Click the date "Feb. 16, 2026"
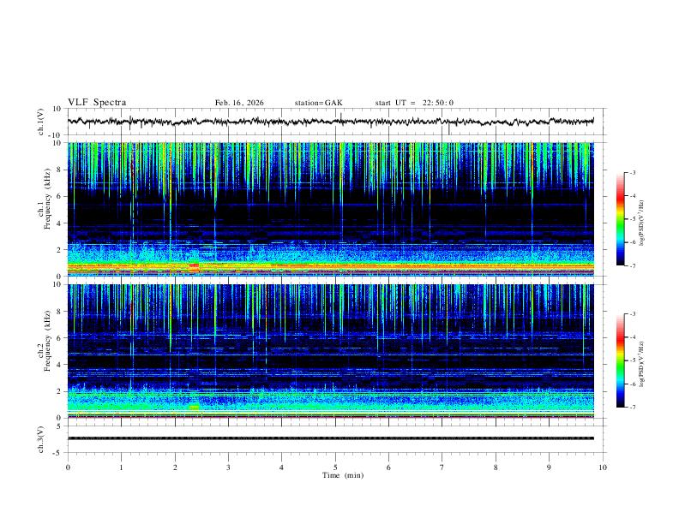This screenshot has height=524, width=679. click(x=239, y=103)
